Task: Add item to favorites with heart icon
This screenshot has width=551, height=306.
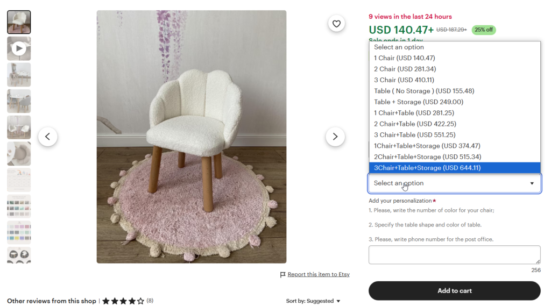Action: [x=336, y=24]
